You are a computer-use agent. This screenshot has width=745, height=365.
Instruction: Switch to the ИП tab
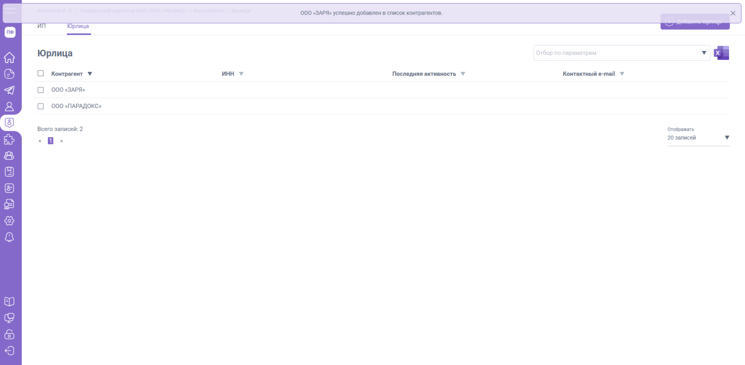coord(42,26)
